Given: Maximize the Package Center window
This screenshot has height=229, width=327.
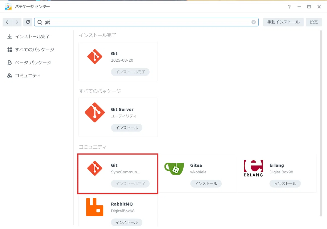Looking at the screenshot, I should [309, 7].
